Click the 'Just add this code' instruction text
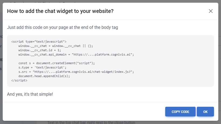221x124 pixels. (x=63, y=27)
